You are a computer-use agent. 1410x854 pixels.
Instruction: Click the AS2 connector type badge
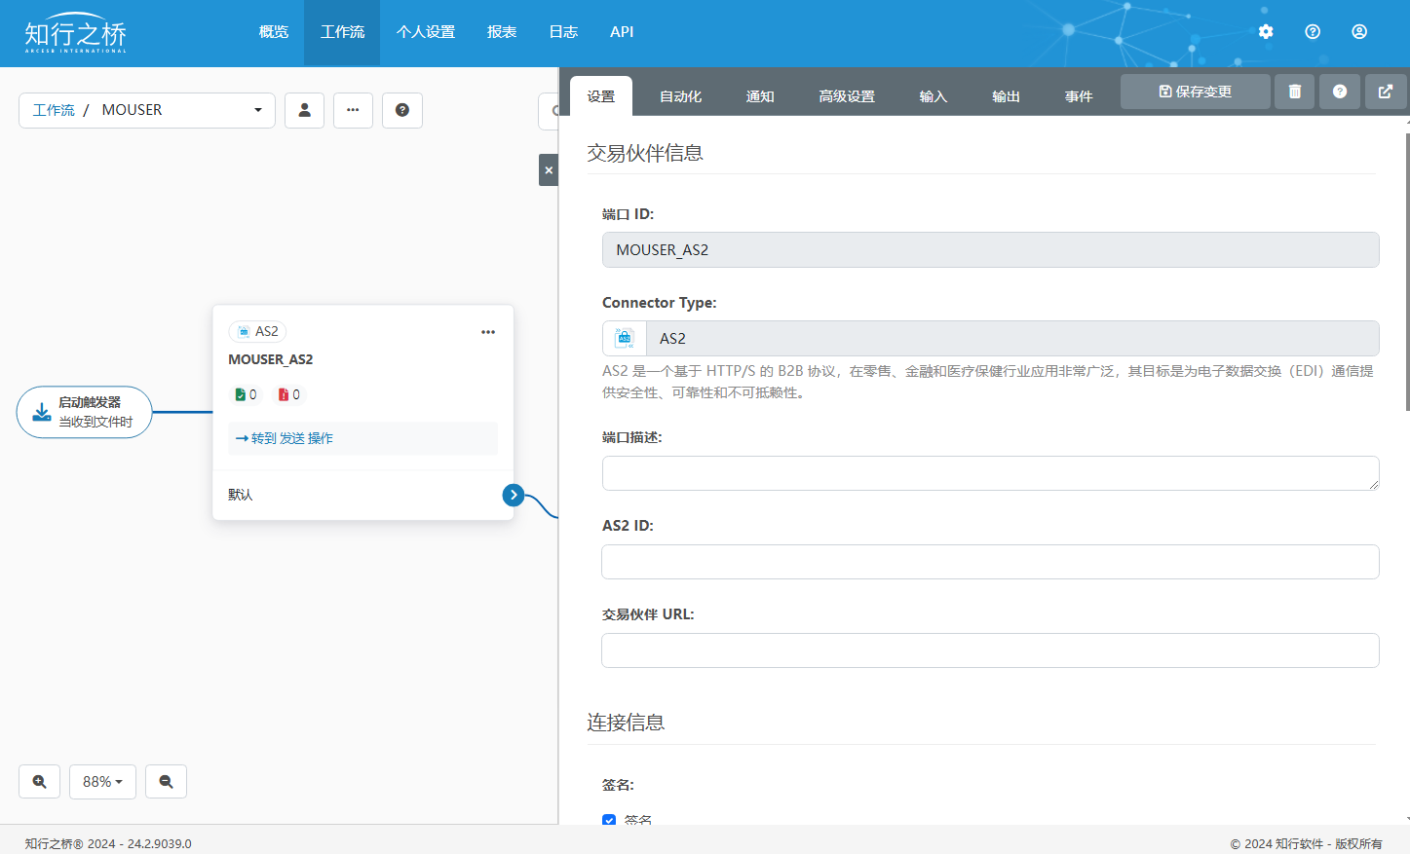tap(257, 332)
